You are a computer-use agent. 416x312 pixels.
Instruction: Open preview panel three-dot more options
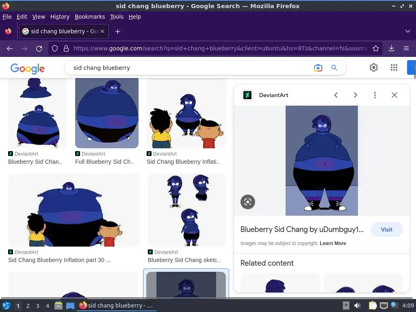[x=375, y=95]
